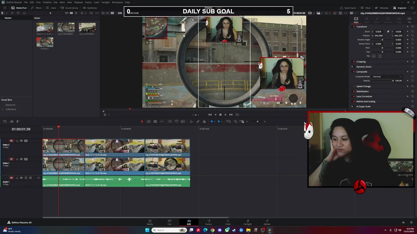
Task: Open the dropdown arrow beside the Flag icon
Action: [x=215, y=122]
